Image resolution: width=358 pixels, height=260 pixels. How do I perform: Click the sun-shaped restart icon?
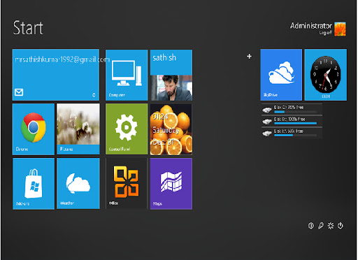[x=331, y=226]
